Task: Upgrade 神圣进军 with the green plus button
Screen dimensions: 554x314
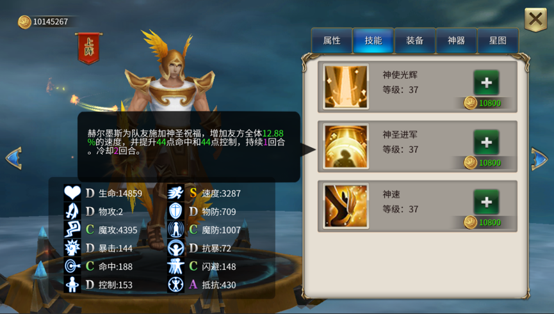Action: click(x=486, y=142)
